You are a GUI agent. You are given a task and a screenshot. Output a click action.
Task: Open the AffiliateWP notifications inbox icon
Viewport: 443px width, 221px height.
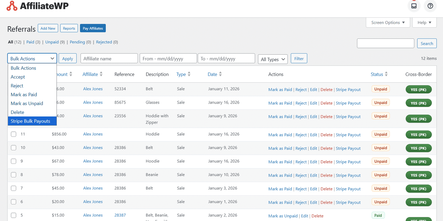414,6
